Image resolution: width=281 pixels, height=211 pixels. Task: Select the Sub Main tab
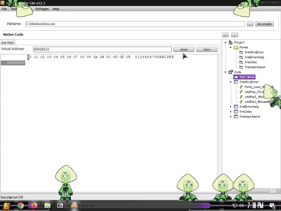(x=7, y=43)
